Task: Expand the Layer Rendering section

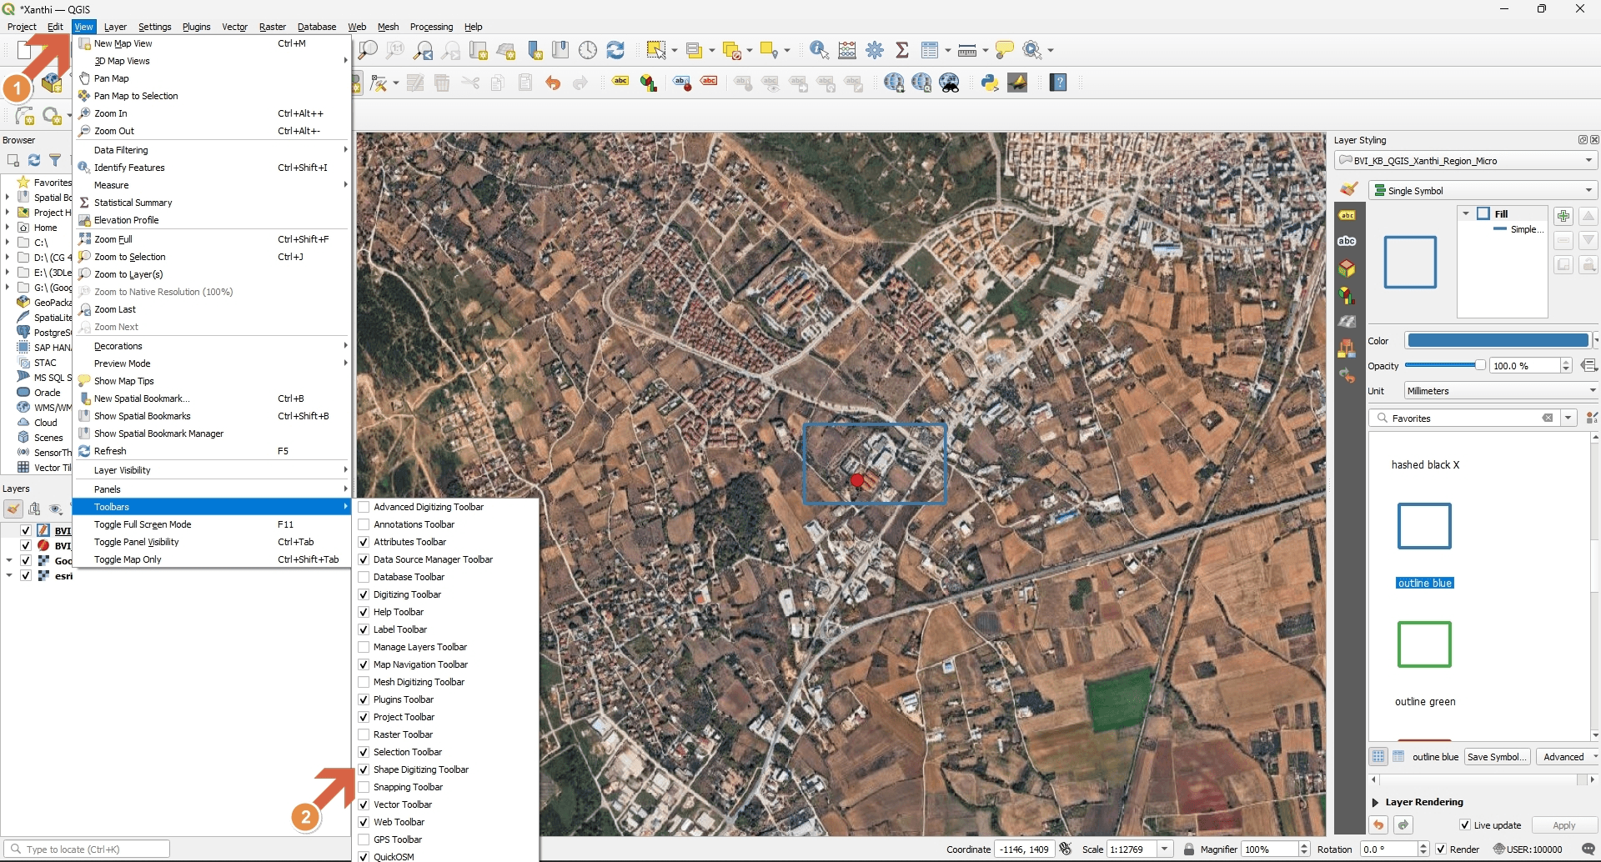Action: [x=1376, y=802]
